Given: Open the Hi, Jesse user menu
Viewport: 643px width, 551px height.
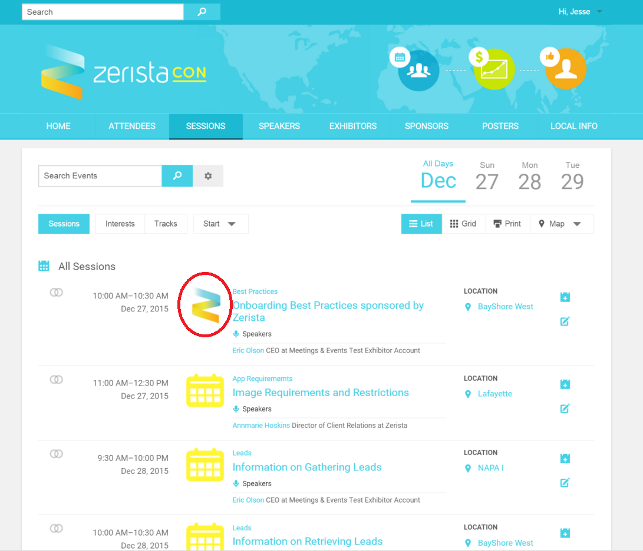Looking at the screenshot, I should click(580, 12).
